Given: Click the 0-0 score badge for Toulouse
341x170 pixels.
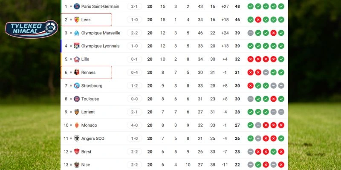Looking at the screenshot, I should tap(134, 99).
